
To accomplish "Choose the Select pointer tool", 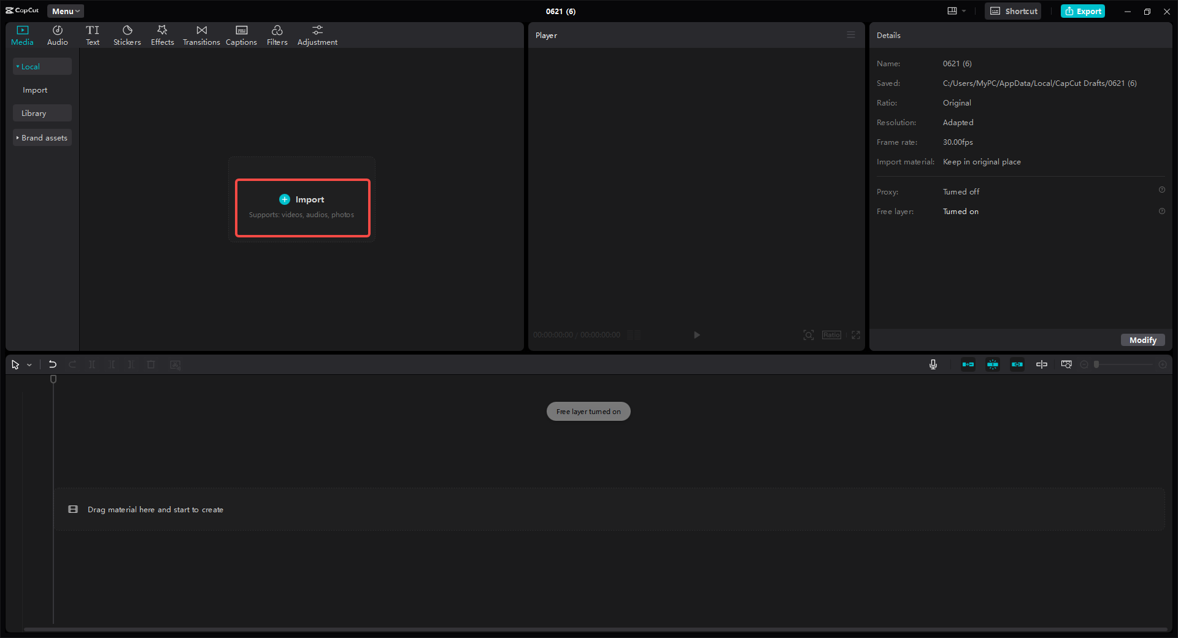I will tap(15, 364).
